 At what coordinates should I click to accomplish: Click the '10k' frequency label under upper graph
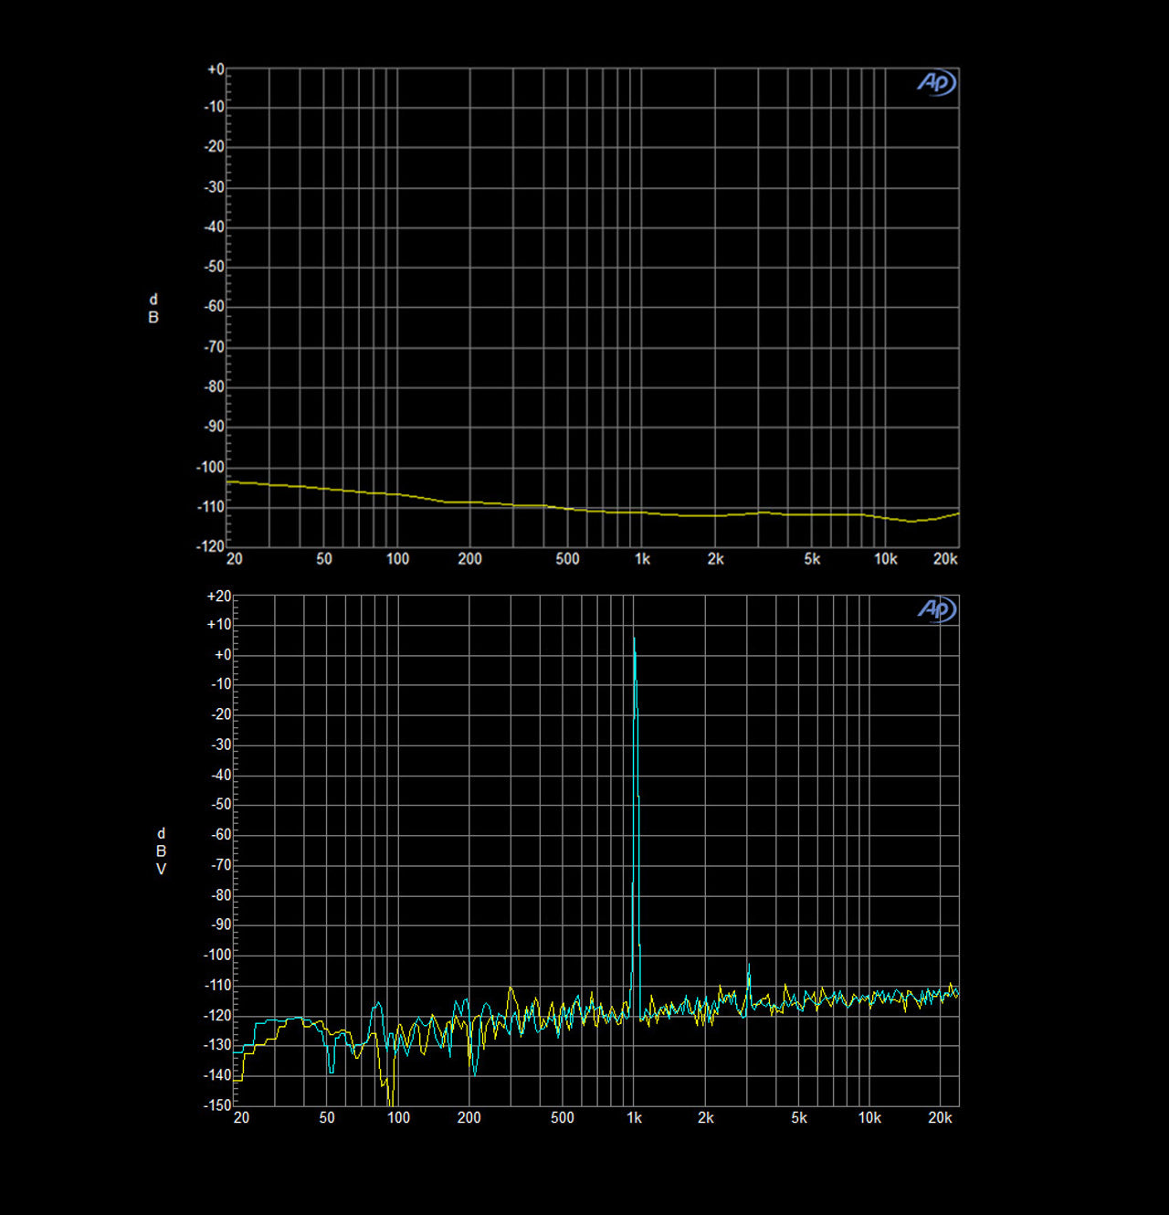pos(885,558)
